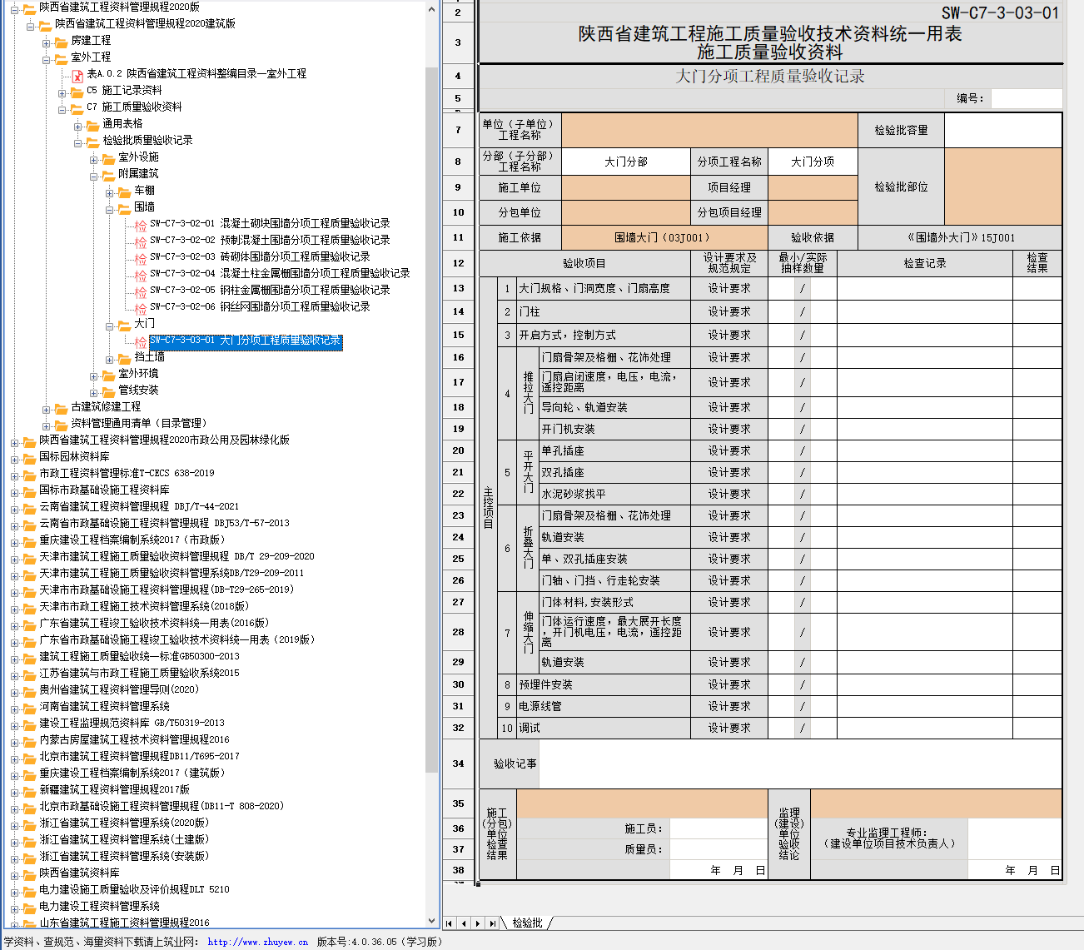
Task: Expand the 室外环境 tree node
Action: (x=94, y=375)
